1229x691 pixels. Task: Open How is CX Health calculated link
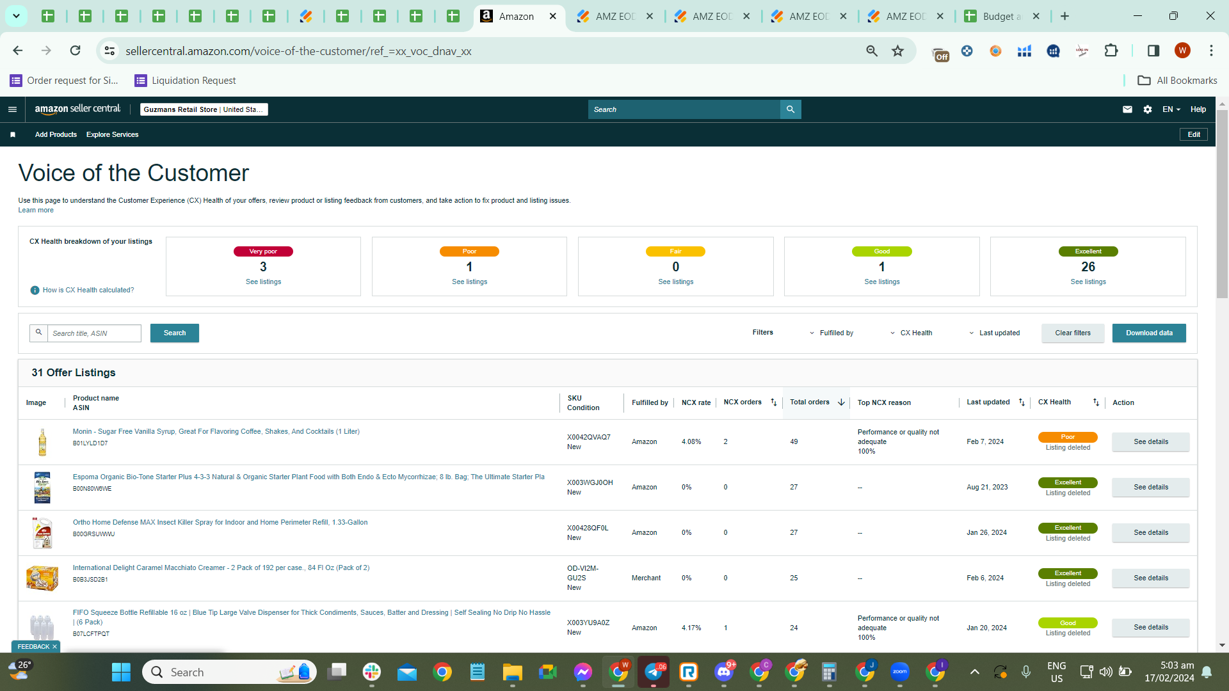[x=88, y=290]
